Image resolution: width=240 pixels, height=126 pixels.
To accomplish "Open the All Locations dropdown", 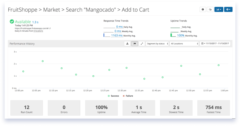I will point(184,44).
